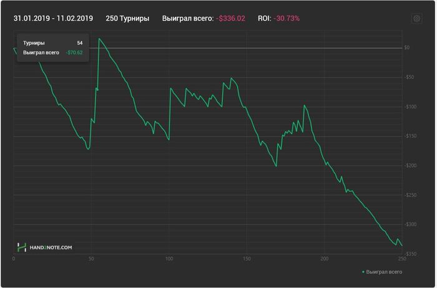Image resolution: width=437 pixels, height=288 pixels.
Task: Click the green legend dot marker
Action: 363,272
